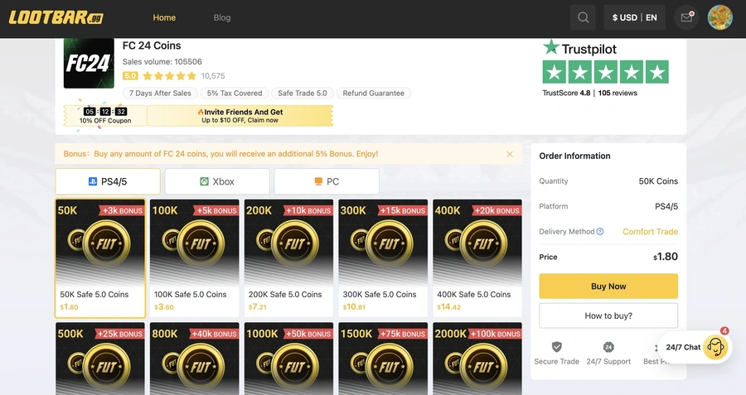Switch to the Xbox platform tab

[x=217, y=181]
